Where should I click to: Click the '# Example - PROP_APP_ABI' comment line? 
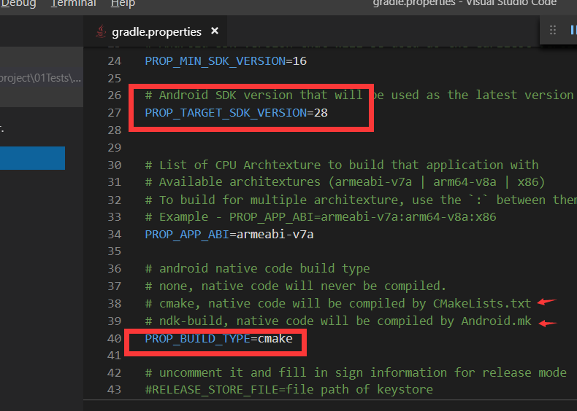321,217
